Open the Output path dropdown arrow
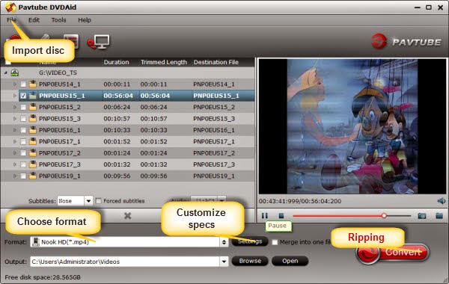 pyautogui.click(x=224, y=261)
